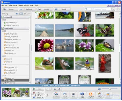Click the Export icon button
The image size is (122, 101).
pos(108,95)
